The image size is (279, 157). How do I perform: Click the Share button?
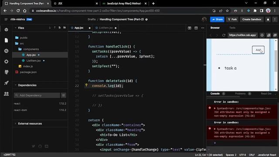click(x=217, y=19)
